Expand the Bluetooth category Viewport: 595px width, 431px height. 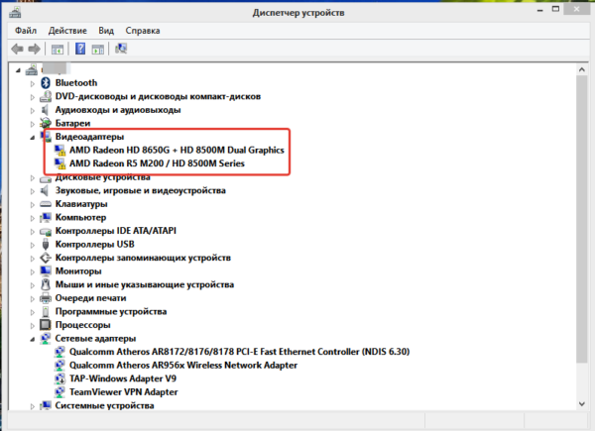[33, 83]
